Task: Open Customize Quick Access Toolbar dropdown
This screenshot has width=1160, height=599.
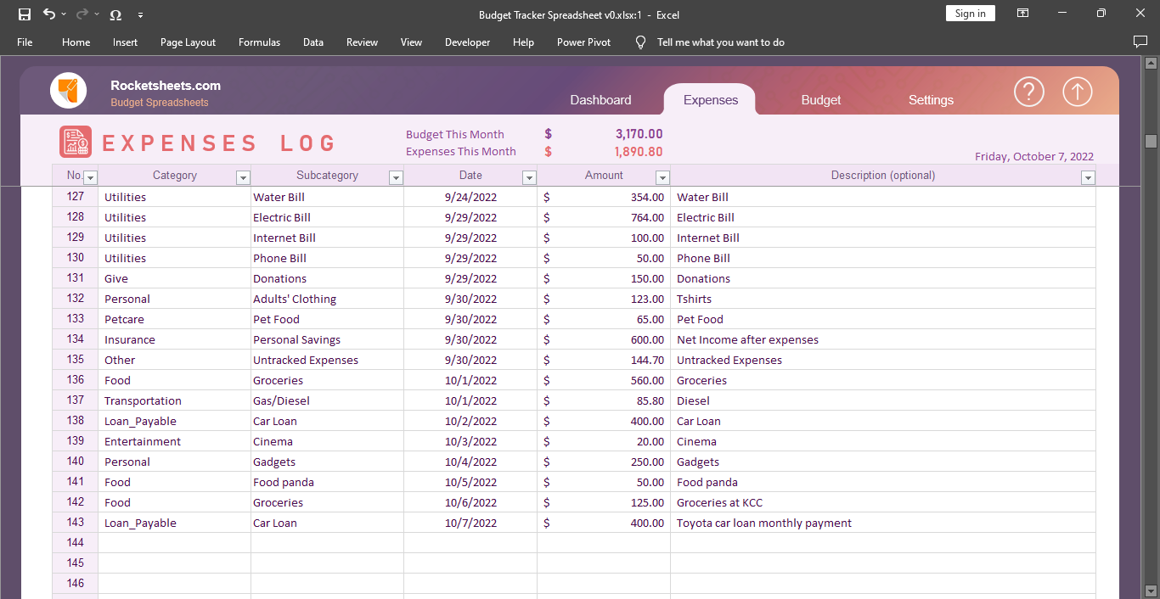Action: 140,14
